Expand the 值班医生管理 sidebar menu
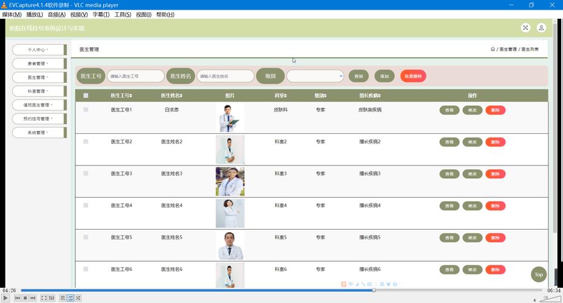Viewport: 563px width, 303px height. [39, 105]
